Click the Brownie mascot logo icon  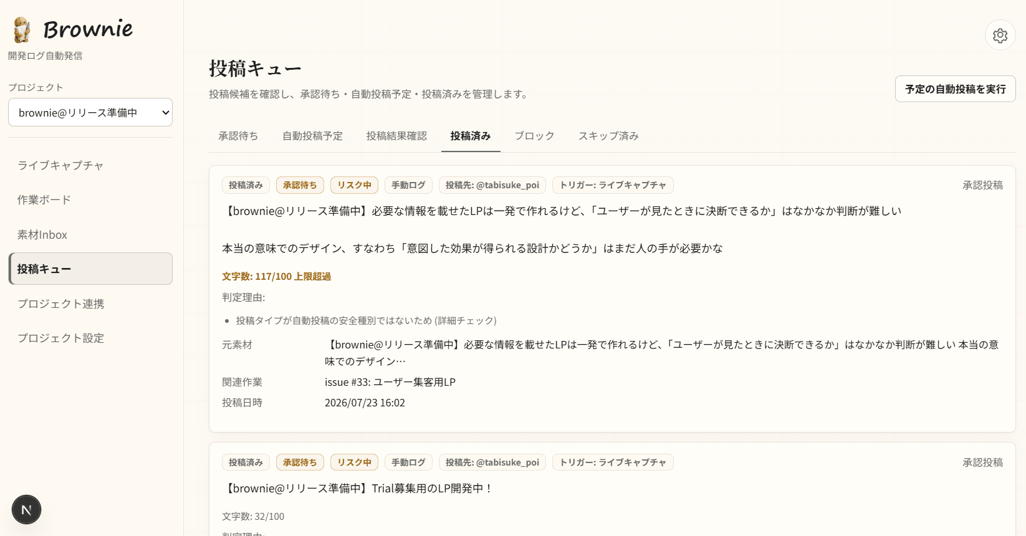tap(22, 29)
